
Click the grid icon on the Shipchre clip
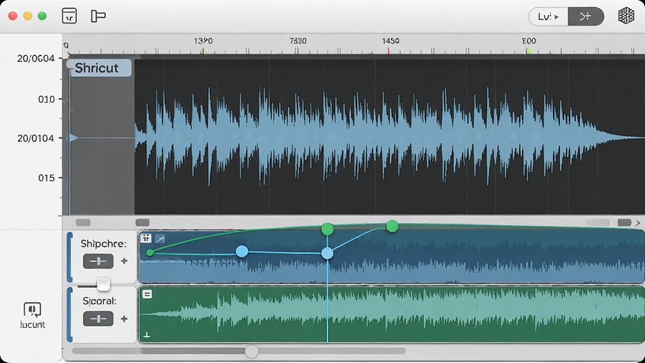146,238
